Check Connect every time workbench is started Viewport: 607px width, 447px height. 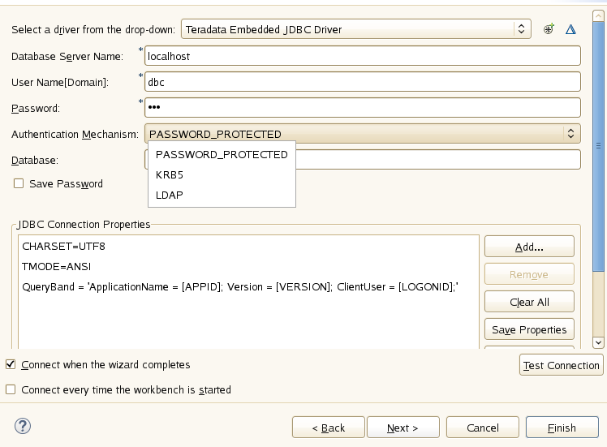click(x=11, y=389)
